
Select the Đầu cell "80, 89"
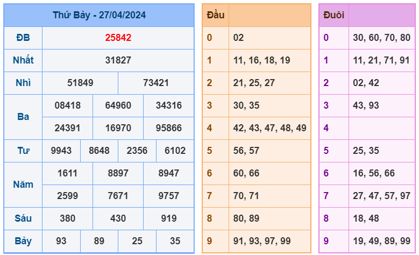[246, 218]
